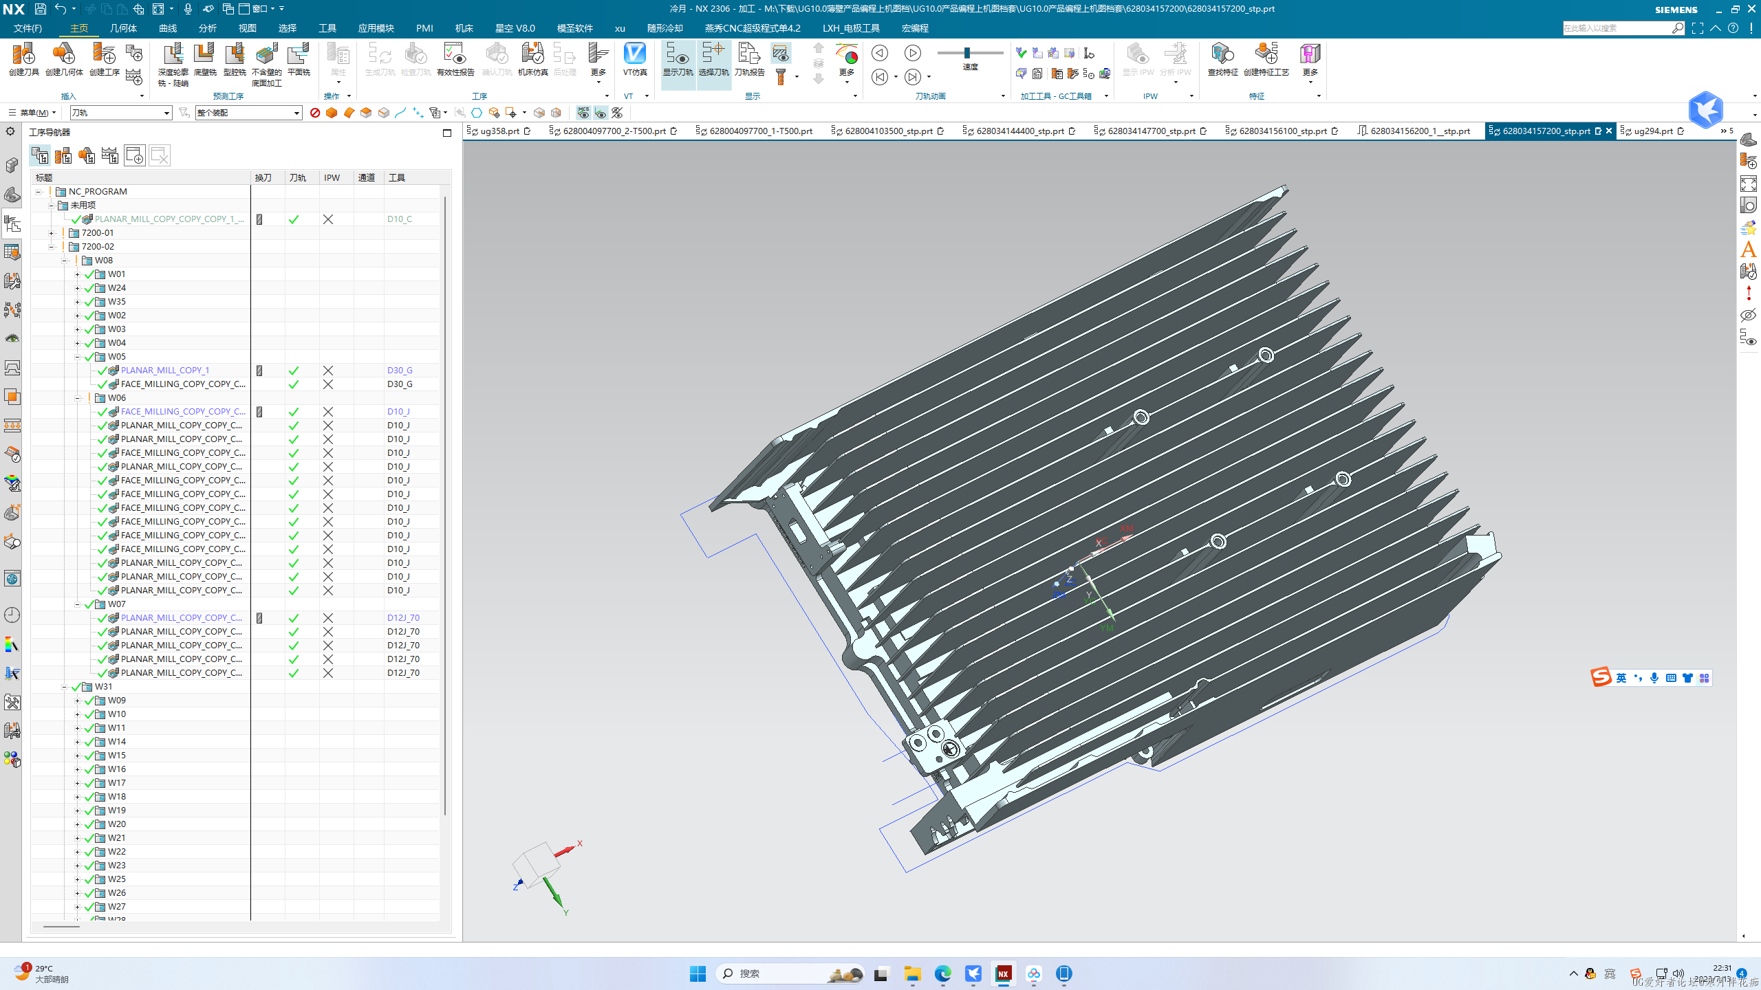The image size is (1761, 990).
Task: Click the Save icon in title bar
Action: coord(40,9)
